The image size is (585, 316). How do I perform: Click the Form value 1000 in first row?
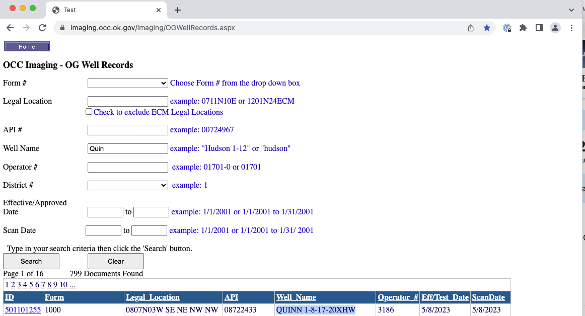coord(52,309)
